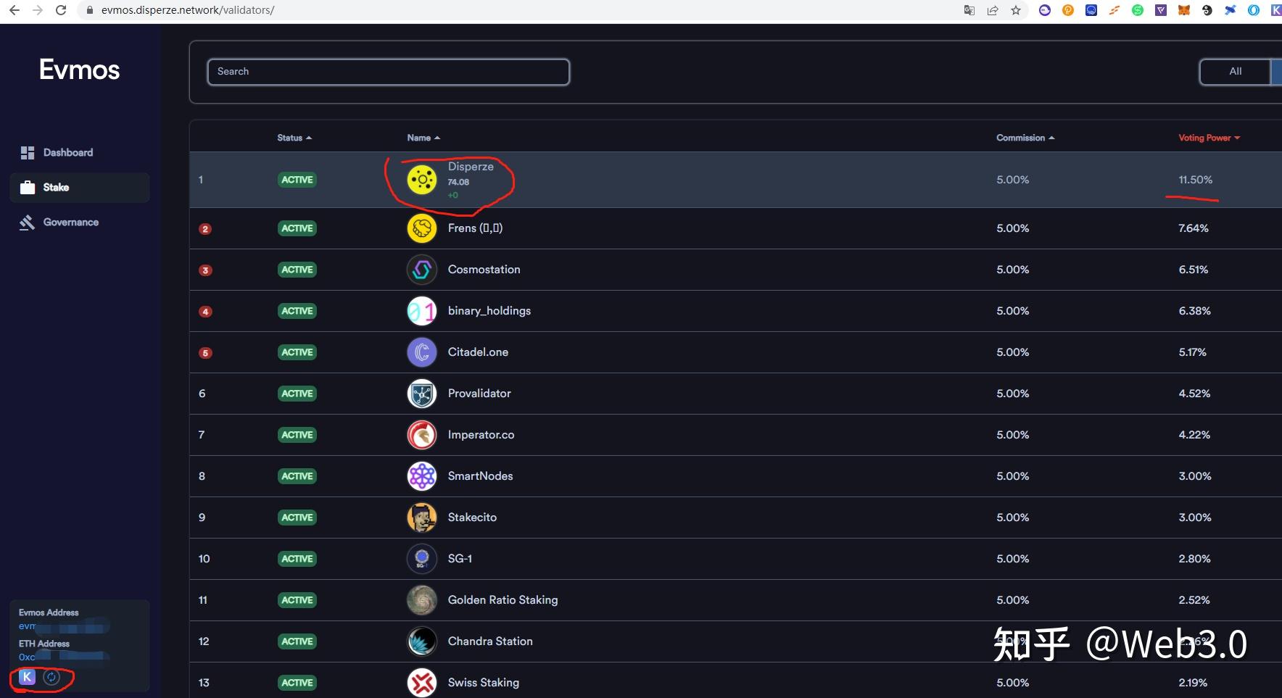Click the Evmos Address value
This screenshot has height=698, width=1282.
point(64,626)
